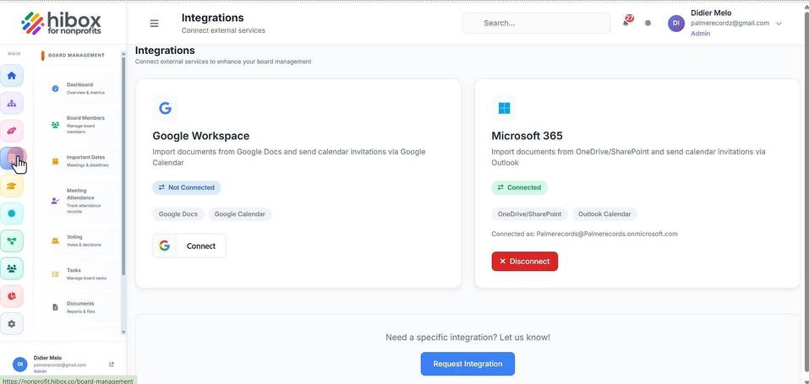Click the 'Connected as: Palmerecords@Palmerecords.onmicrosoft.com' text

pos(585,234)
